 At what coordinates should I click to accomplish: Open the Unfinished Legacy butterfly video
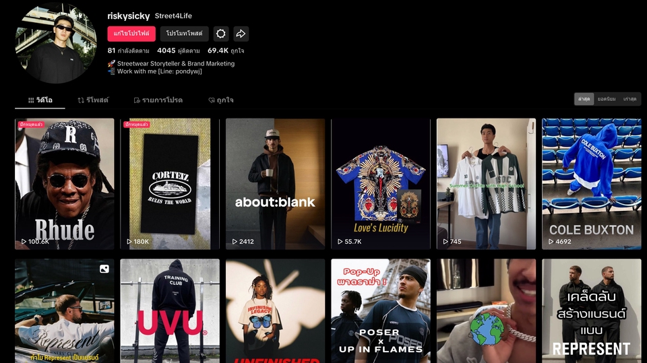point(275,311)
